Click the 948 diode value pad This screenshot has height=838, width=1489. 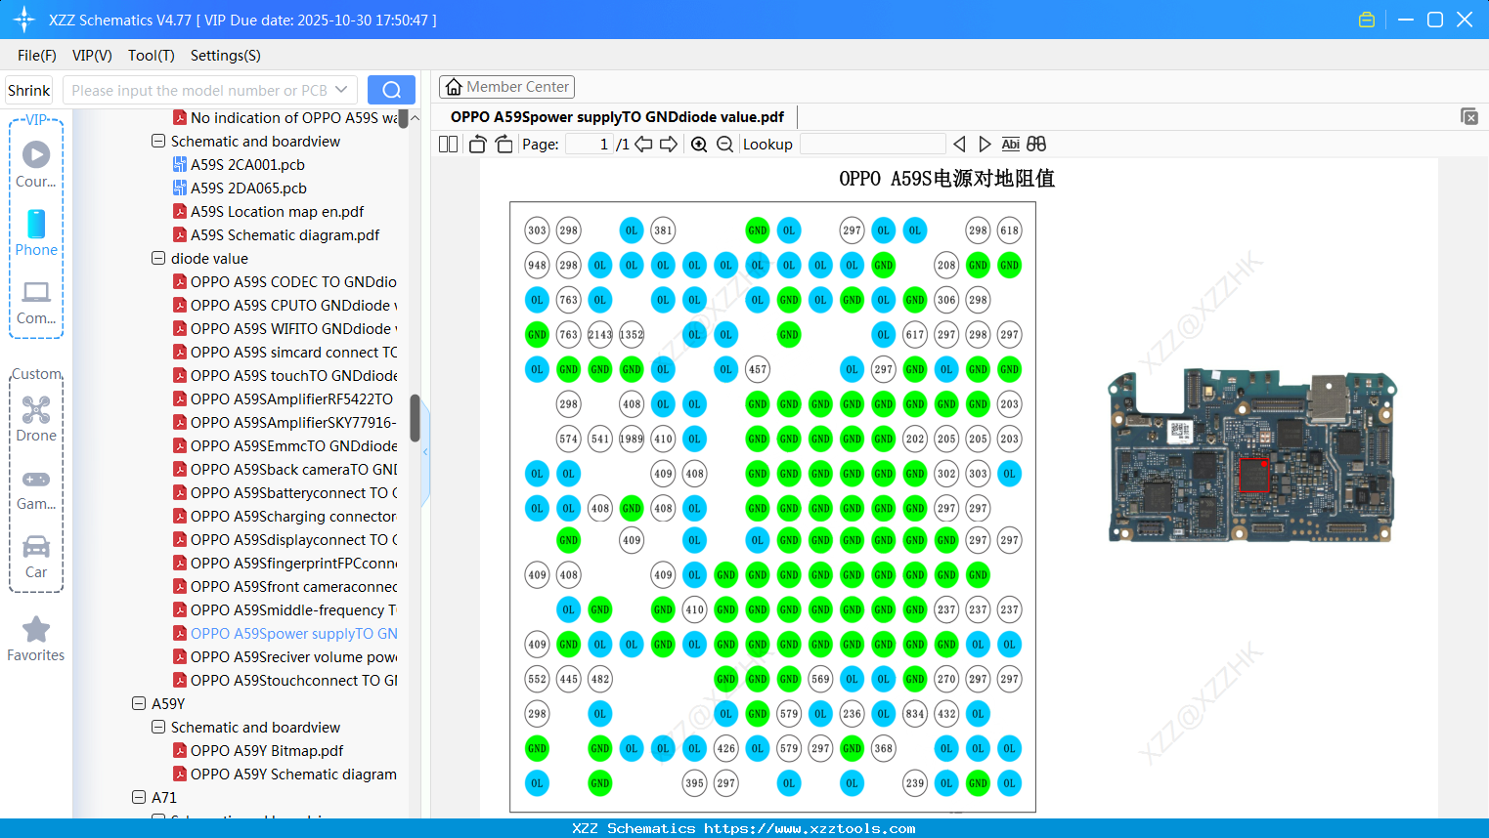[537, 265]
